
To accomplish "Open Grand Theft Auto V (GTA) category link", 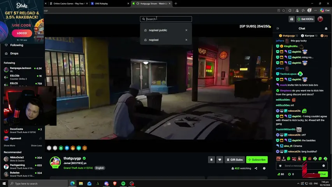I will (78, 168).
